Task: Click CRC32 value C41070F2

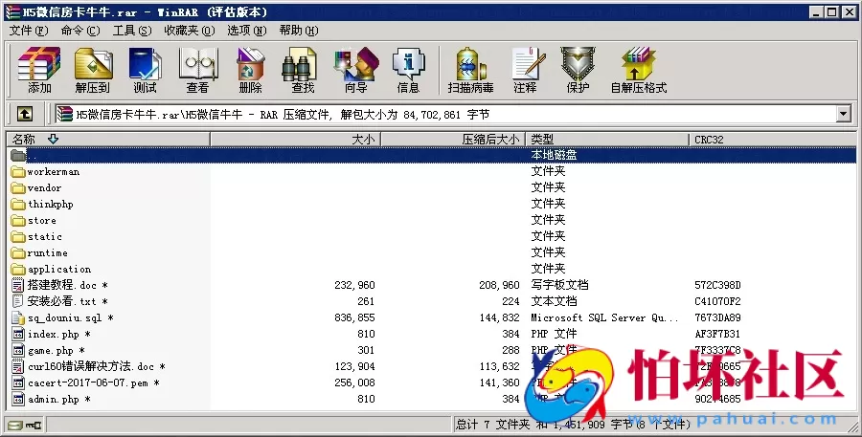Action: pos(717,301)
